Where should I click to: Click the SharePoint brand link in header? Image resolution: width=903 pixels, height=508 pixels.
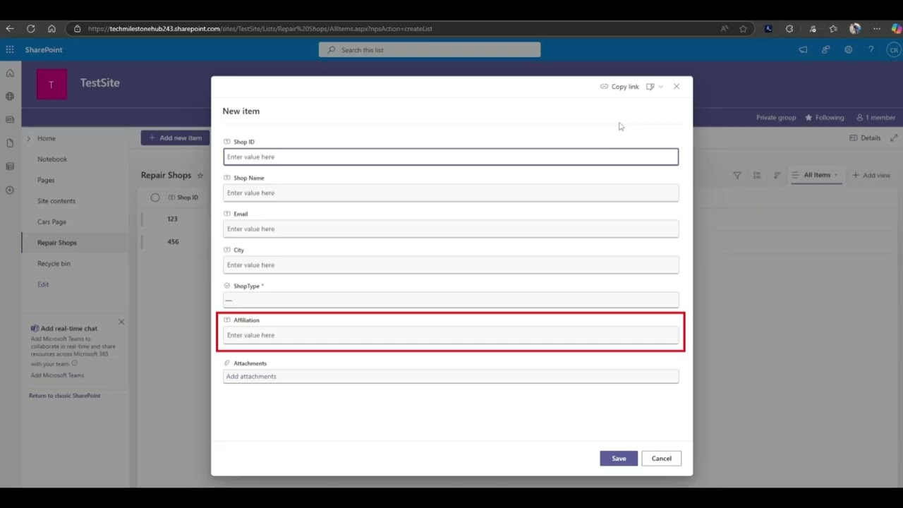pos(44,50)
